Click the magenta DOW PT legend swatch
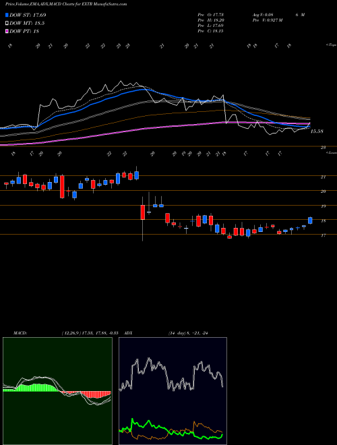The image size is (337, 445). [x=7, y=32]
